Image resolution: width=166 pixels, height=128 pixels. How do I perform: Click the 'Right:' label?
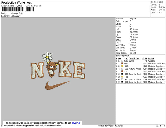[x=118, y=32]
